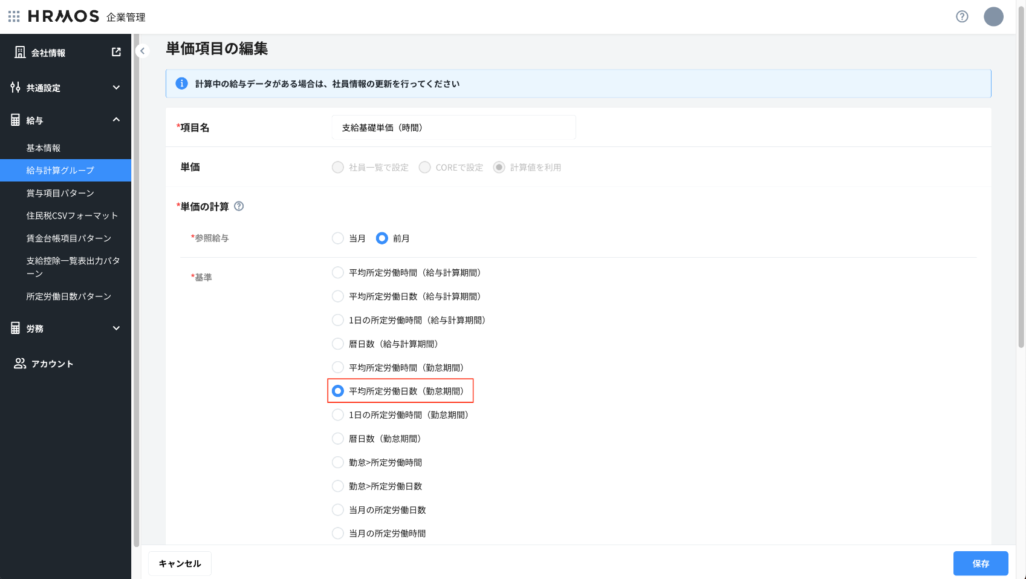Open the app launcher grid icon
Viewport: 1026px width, 579px height.
coord(14,16)
